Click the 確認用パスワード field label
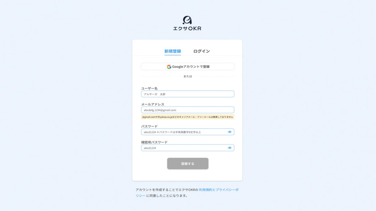376x211 pixels. click(x=154, y=142)
